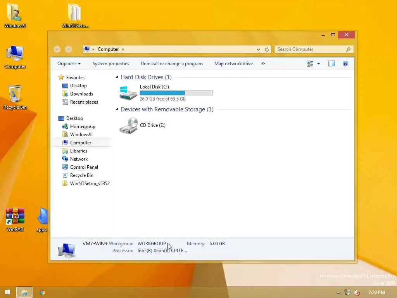Open the WinNTSetup folder desktop icon

(x=75, y=15)
